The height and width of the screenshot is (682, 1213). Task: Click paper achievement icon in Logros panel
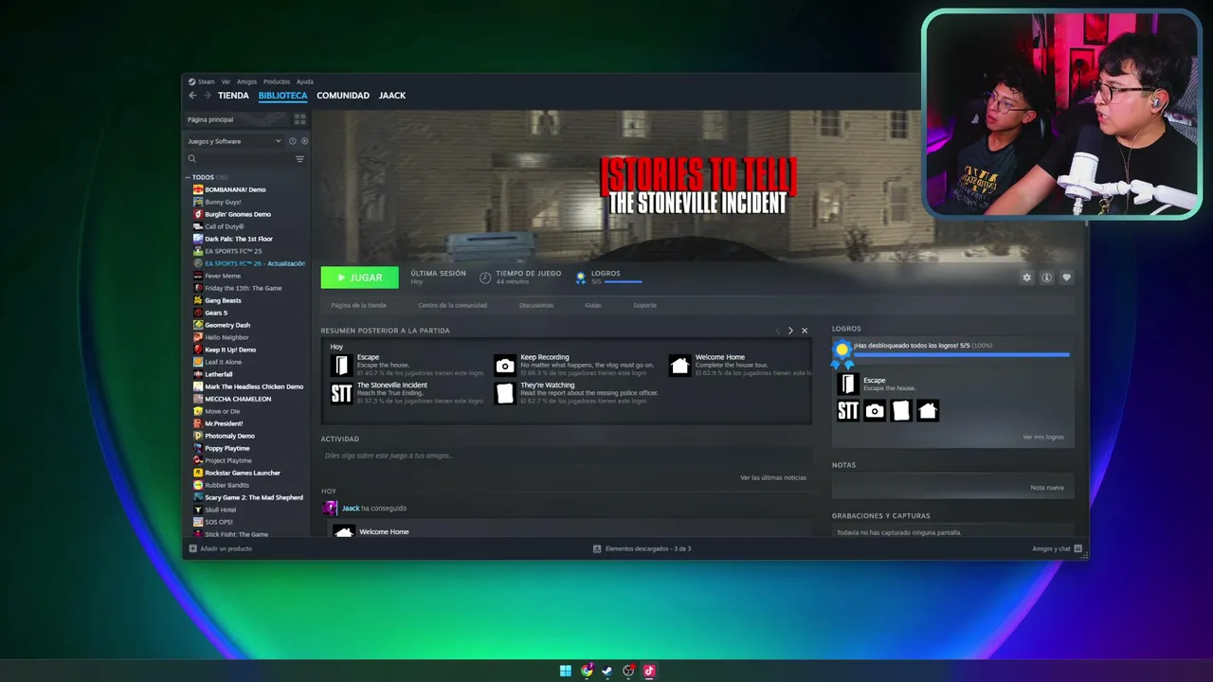click(x=901, y=410)
